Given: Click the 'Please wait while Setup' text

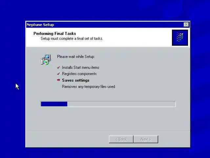Looking at the screenshot, I should coord(76,57).
